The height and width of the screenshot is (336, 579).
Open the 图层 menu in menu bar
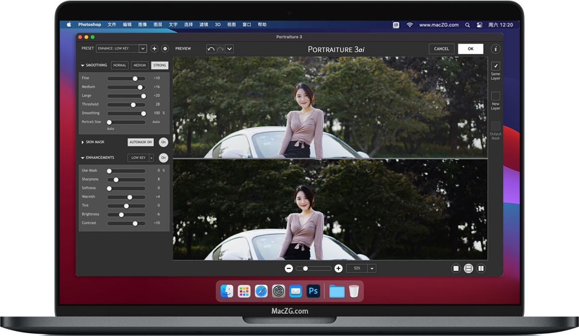point(158,25)
